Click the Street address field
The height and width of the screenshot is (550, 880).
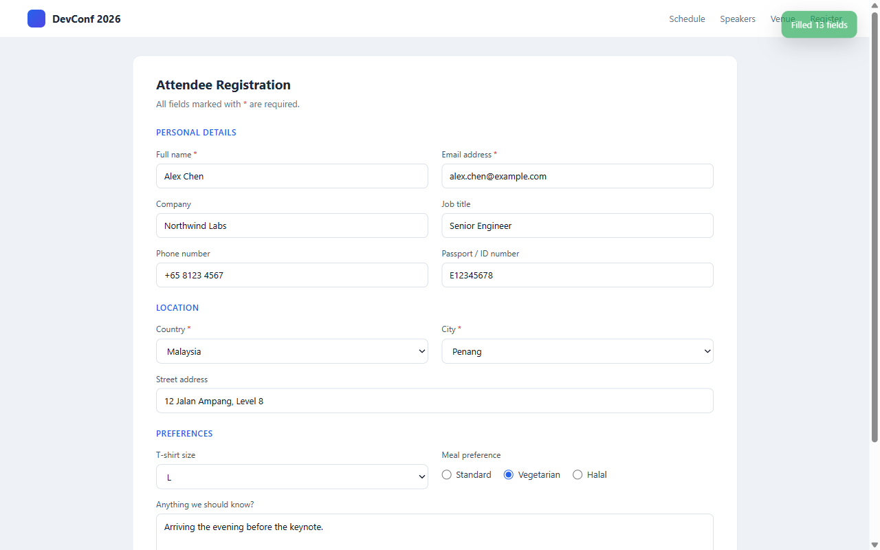434,401
